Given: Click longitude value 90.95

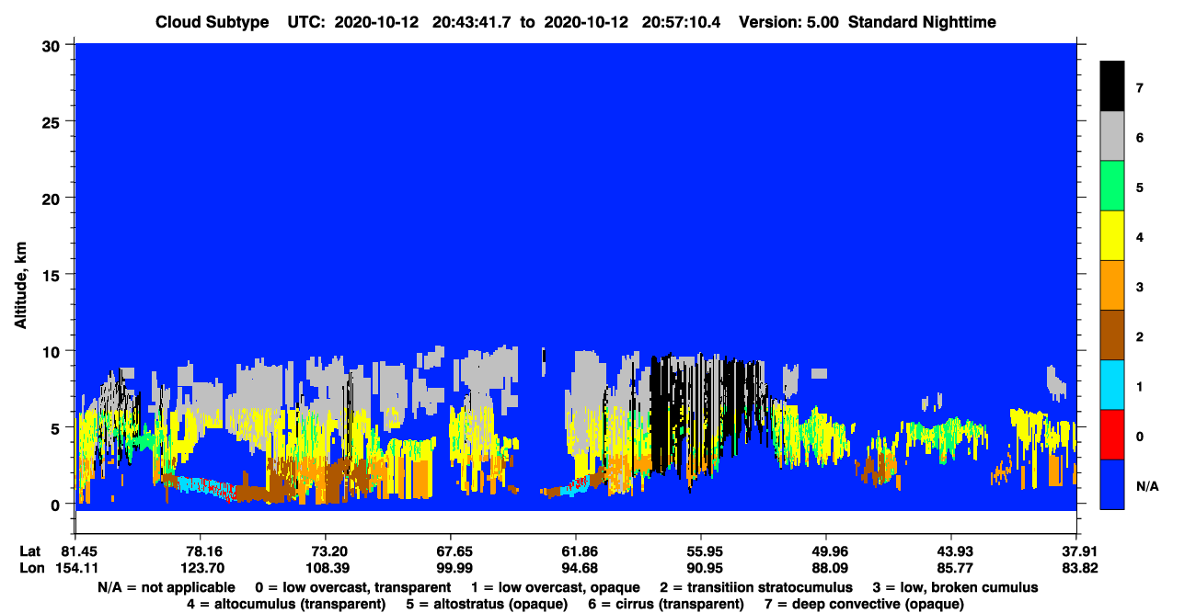Looking at the screenshot, I should tap(701, 568).
